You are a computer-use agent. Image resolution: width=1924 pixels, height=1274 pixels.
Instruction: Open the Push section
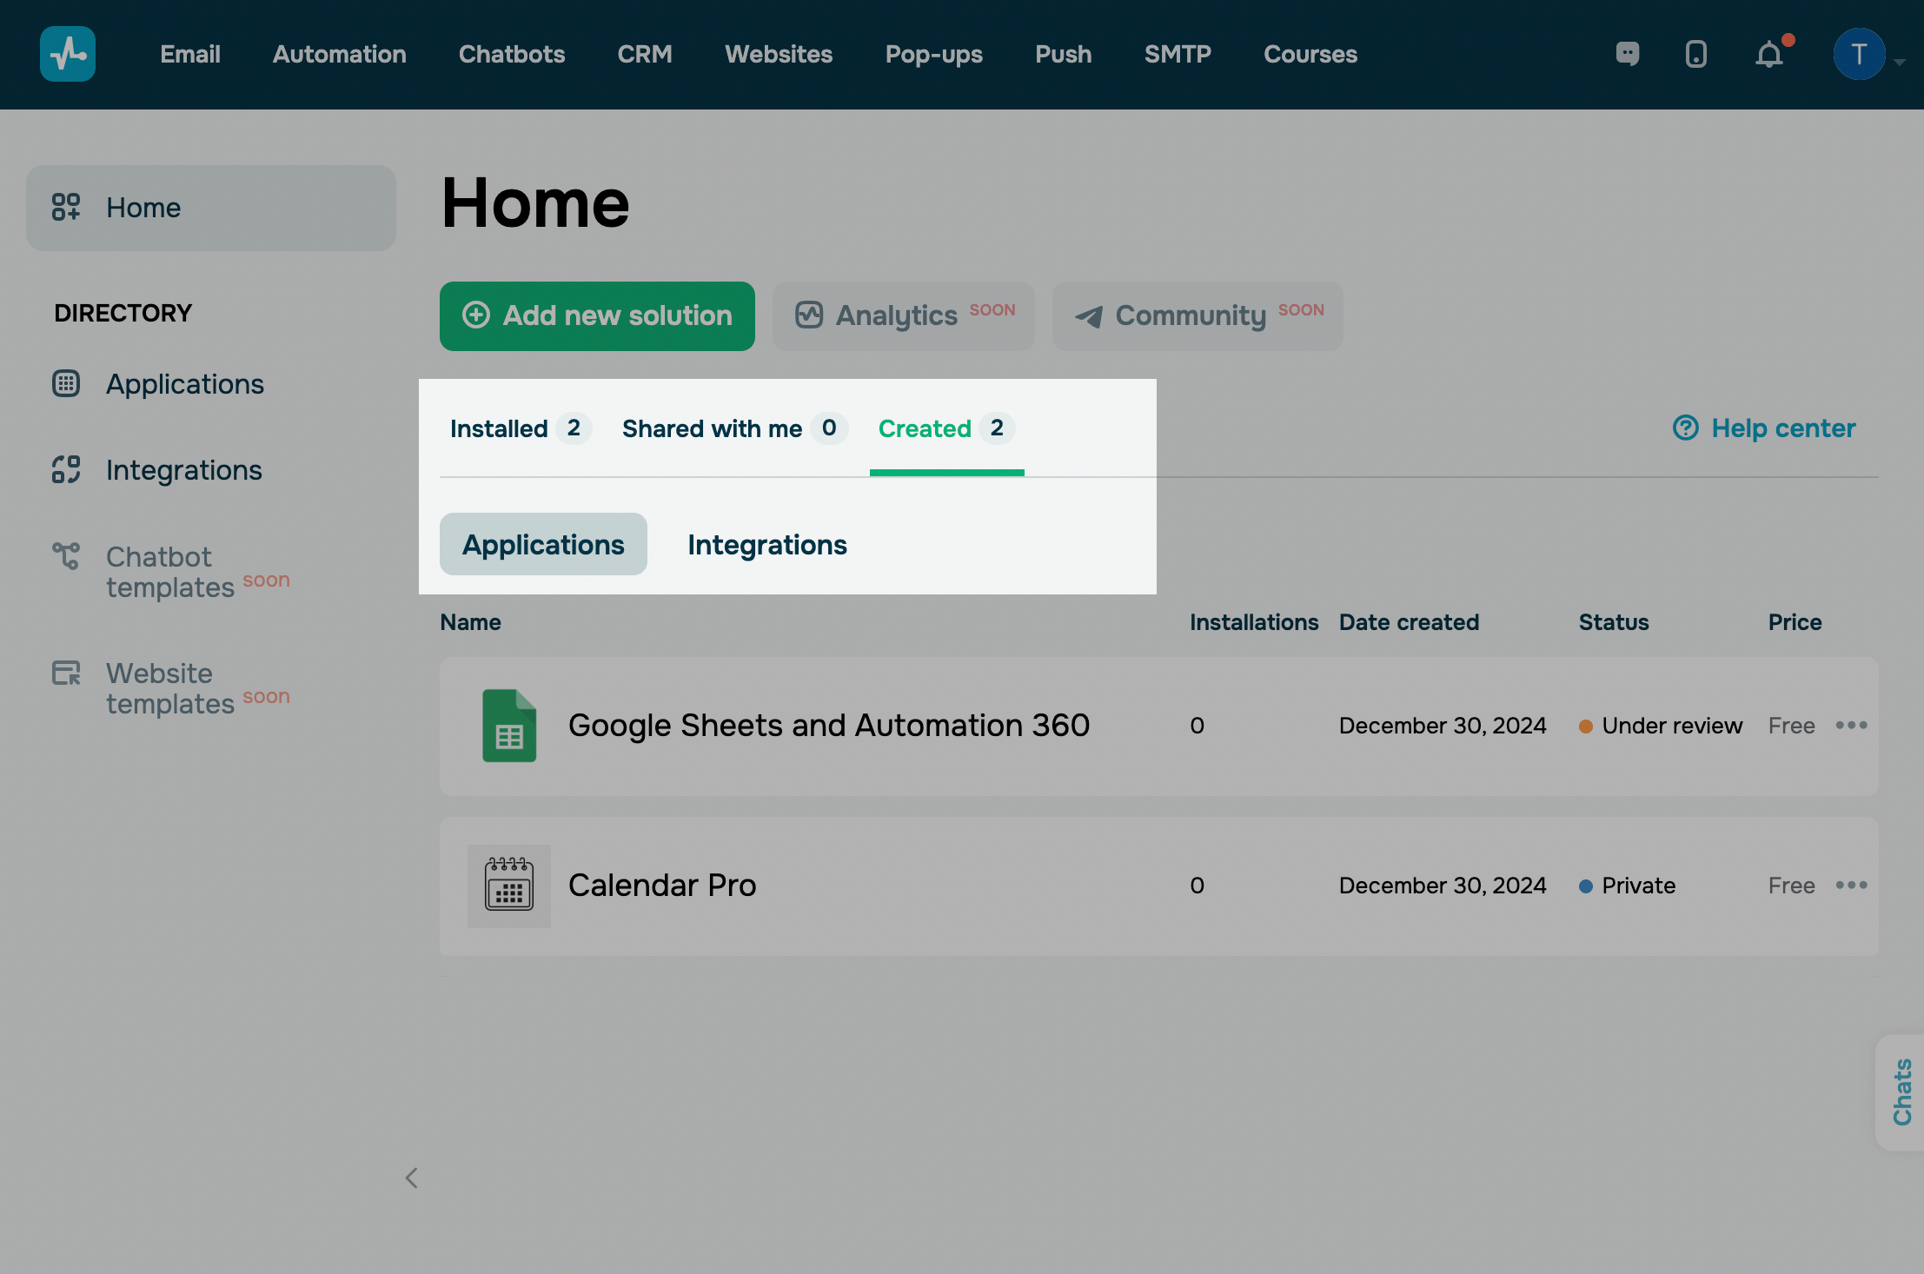tap(1064, 54)
